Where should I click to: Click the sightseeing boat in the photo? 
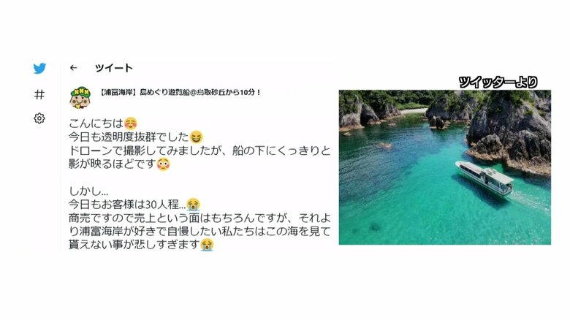pos(484,178)
